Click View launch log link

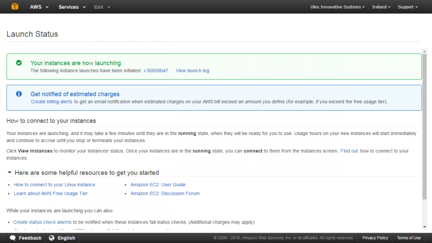(192, 71)
